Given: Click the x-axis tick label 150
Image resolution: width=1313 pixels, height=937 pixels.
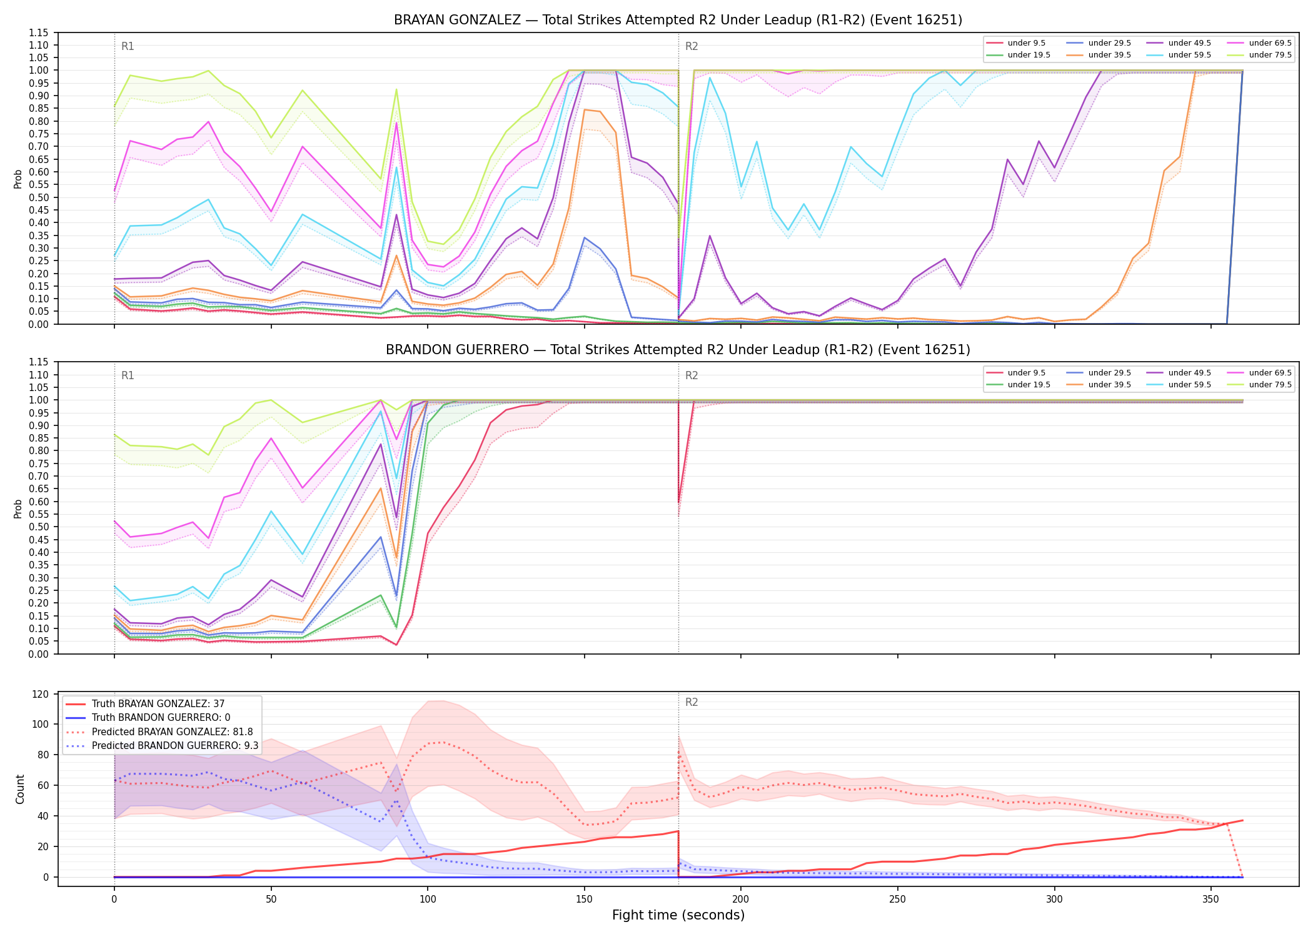Looking at the screenshot, I should 584,900.
